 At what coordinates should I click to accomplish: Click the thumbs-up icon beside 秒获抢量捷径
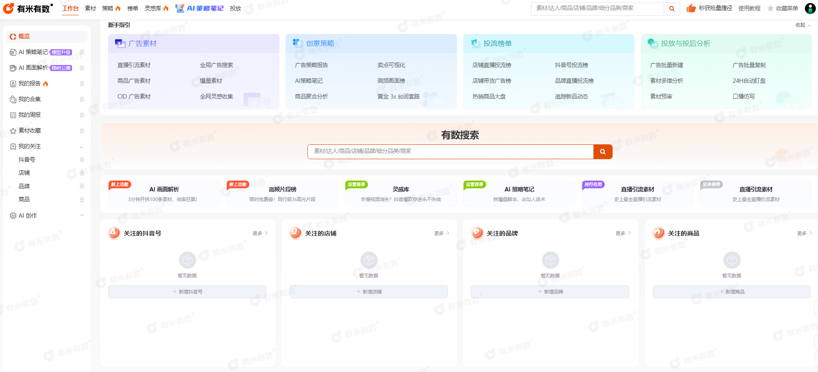pos(691,8)
